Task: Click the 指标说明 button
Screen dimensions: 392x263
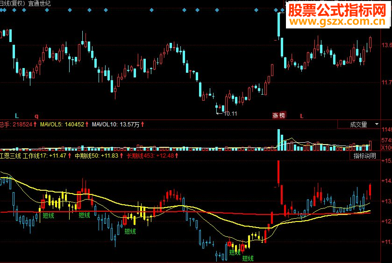Action: [365, 156]
